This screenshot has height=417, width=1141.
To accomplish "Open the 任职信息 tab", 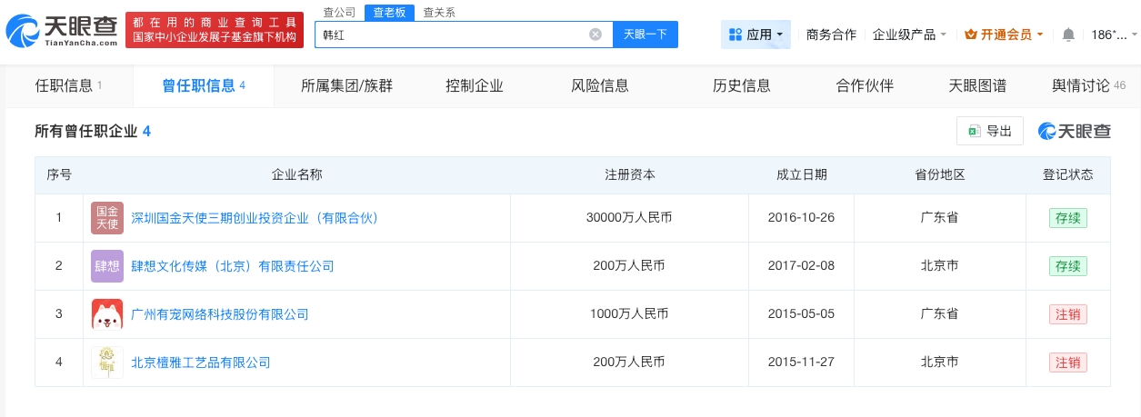I will [68, 86].
